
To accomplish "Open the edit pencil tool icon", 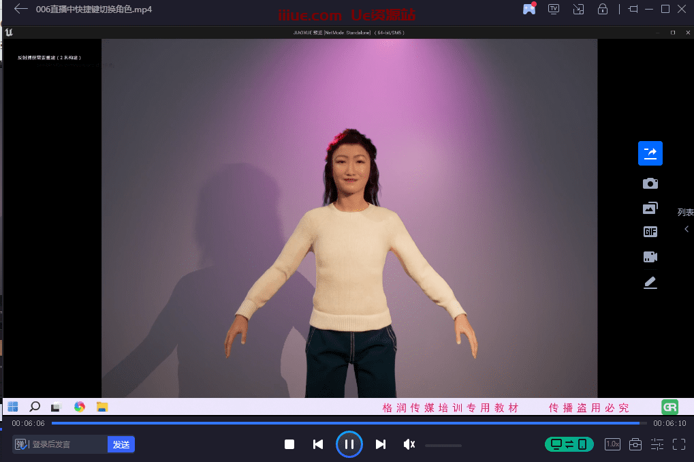I will (x=650, y=282).
